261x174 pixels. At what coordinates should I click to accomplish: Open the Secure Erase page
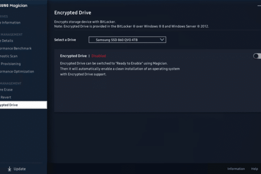(6, 90)
